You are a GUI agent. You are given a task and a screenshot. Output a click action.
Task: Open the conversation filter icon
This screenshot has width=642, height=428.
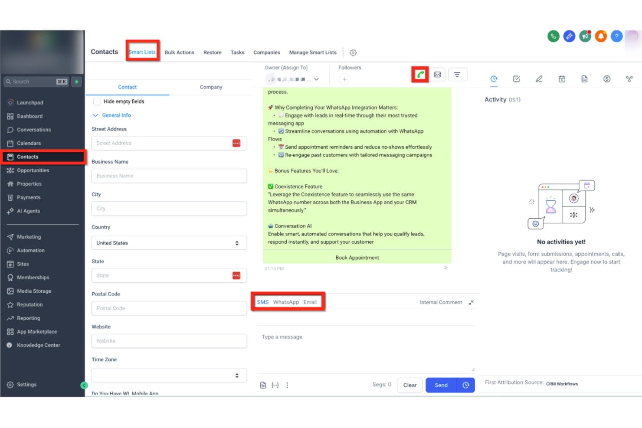pyautogui.click(x=457, y=75)
